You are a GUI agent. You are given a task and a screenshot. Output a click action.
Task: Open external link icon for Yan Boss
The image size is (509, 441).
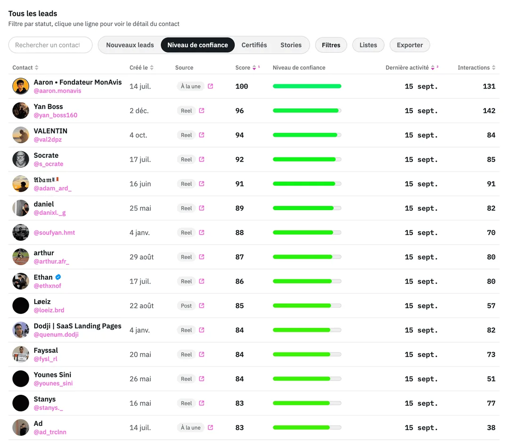(x=202, y=111)
